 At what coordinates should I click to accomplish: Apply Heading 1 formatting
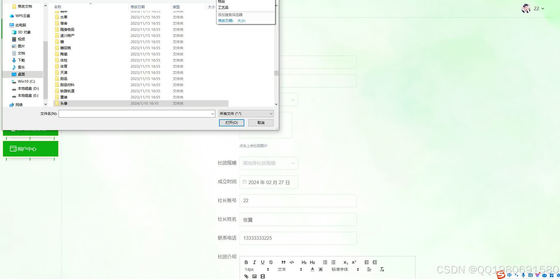click(x=304, y=262)
